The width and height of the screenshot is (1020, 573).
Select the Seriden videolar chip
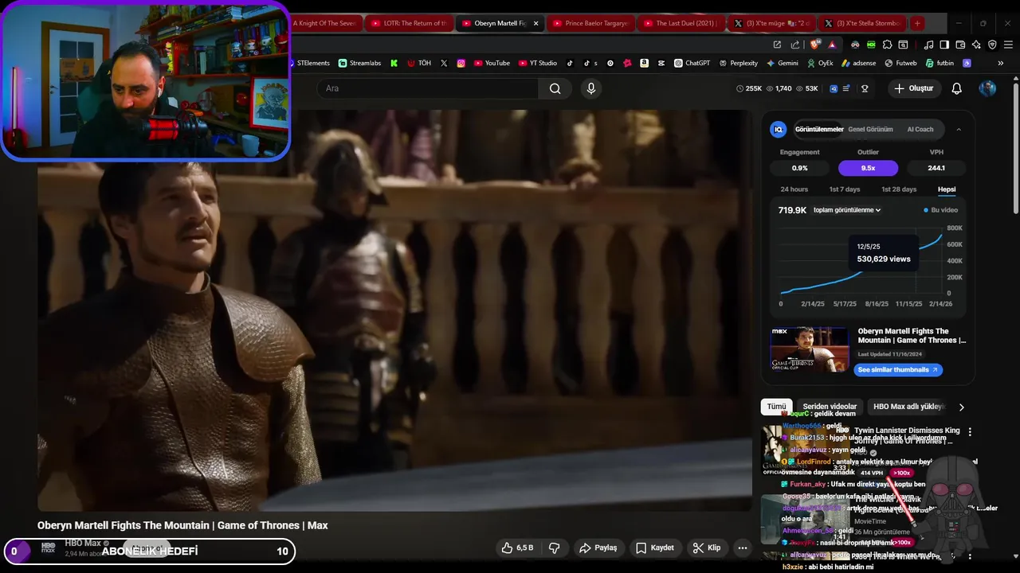point(830,407)
